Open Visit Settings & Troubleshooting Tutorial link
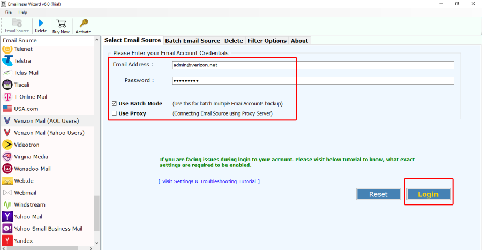The image size is (482, 250). pyautogui.click(x=209, y=181)
